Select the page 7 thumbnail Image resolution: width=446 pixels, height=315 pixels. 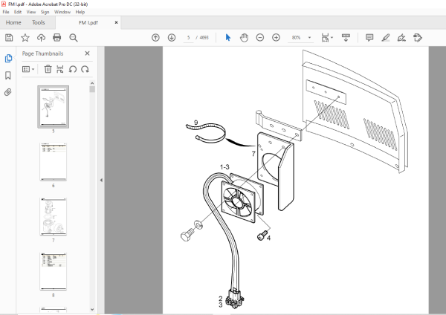click(54, 216)
